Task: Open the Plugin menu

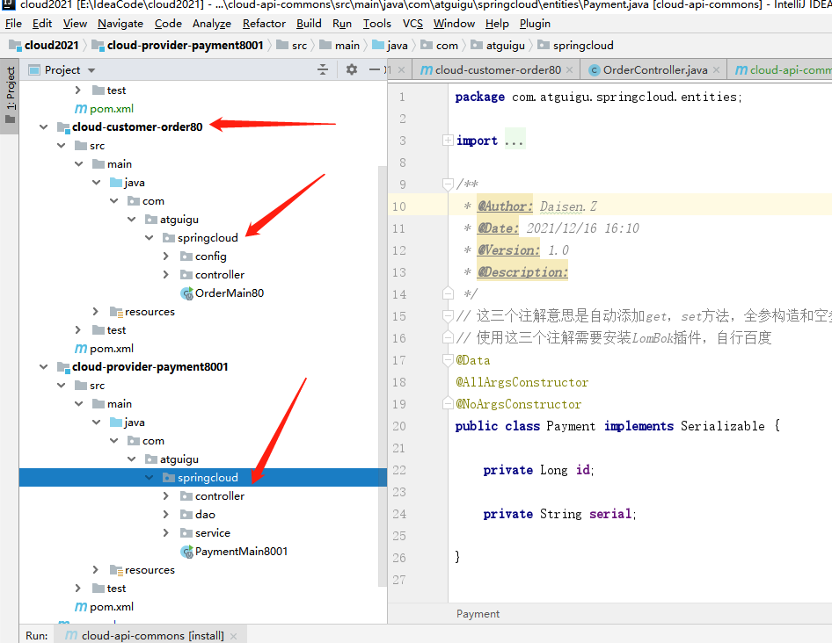Action: (x=535, y=24)
